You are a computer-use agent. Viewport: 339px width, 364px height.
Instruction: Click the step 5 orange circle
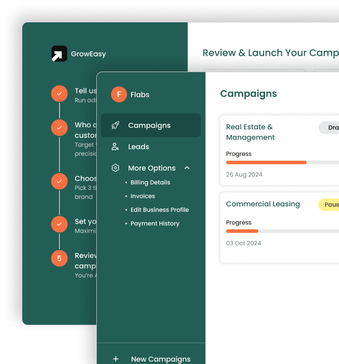[59, 258]
